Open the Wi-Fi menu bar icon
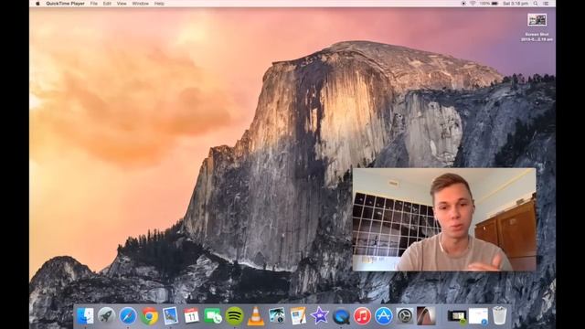 pos(473,4)
